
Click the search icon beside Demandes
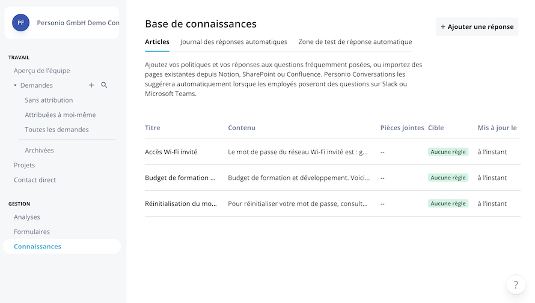point(104,85)
